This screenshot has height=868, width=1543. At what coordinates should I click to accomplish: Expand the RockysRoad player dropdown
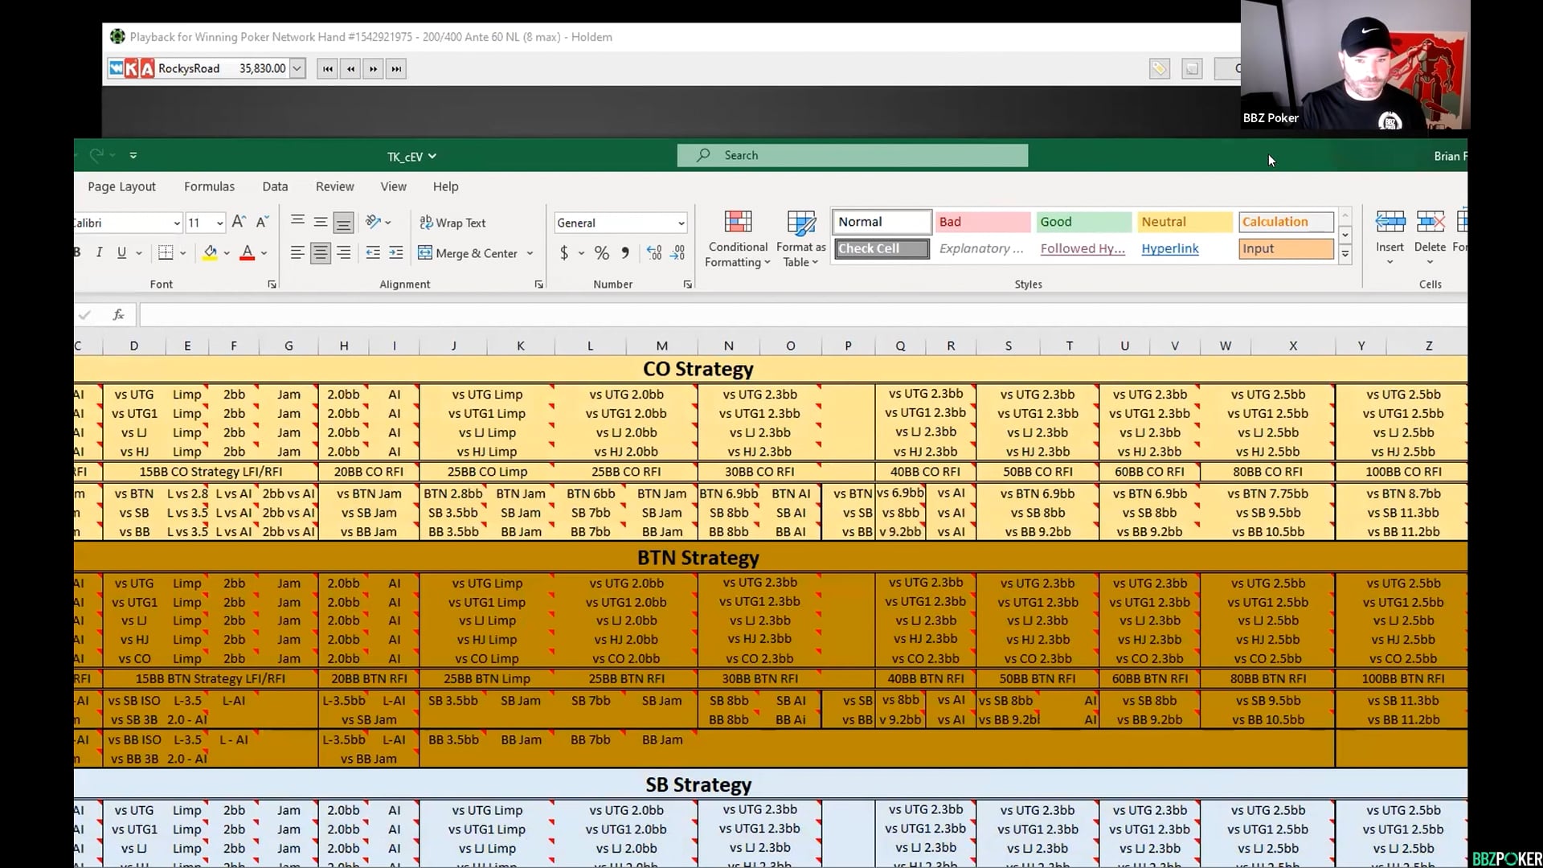tap(297, 68)
